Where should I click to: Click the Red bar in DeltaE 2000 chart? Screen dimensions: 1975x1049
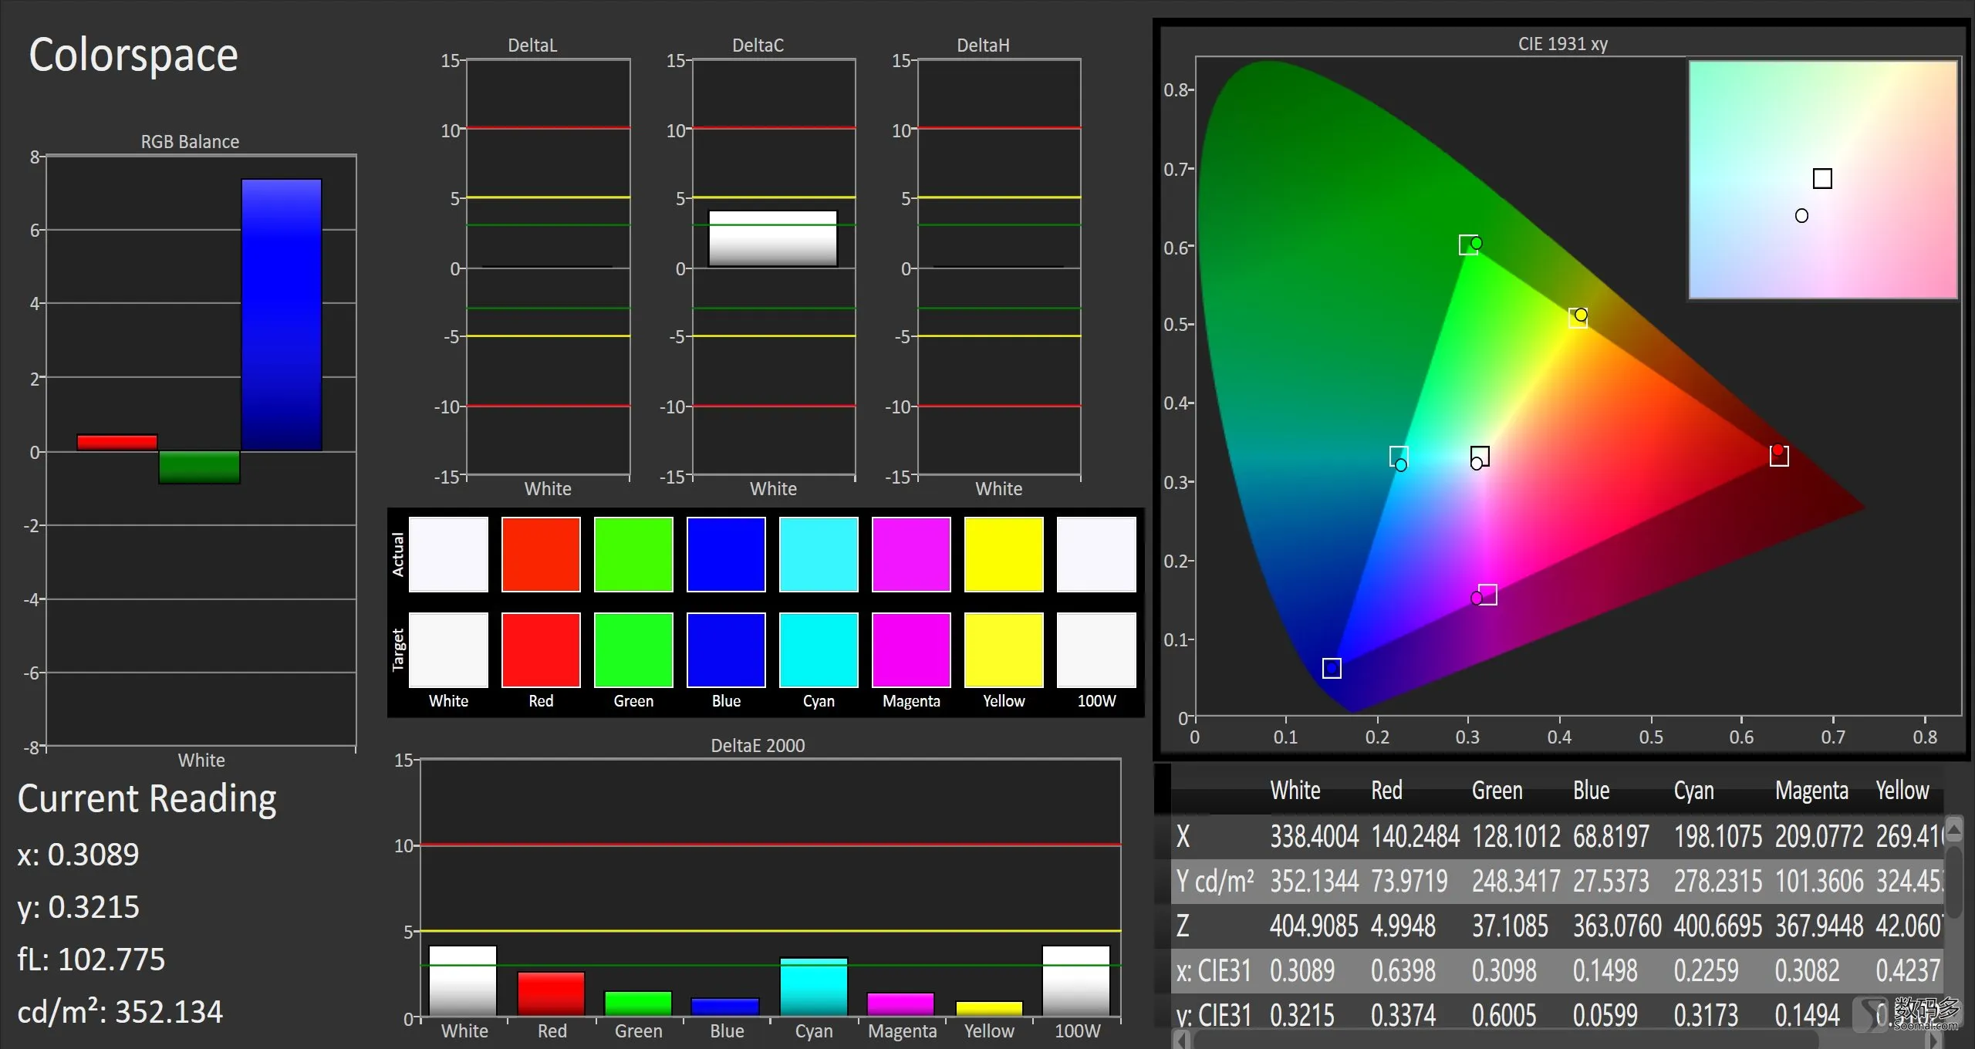pos(551,994)
